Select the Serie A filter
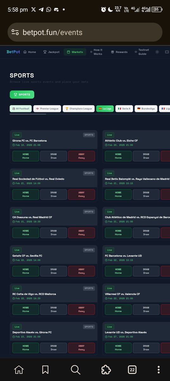This screenshot has height=381, width=170. pyautogui.click(x=124, y=109)
